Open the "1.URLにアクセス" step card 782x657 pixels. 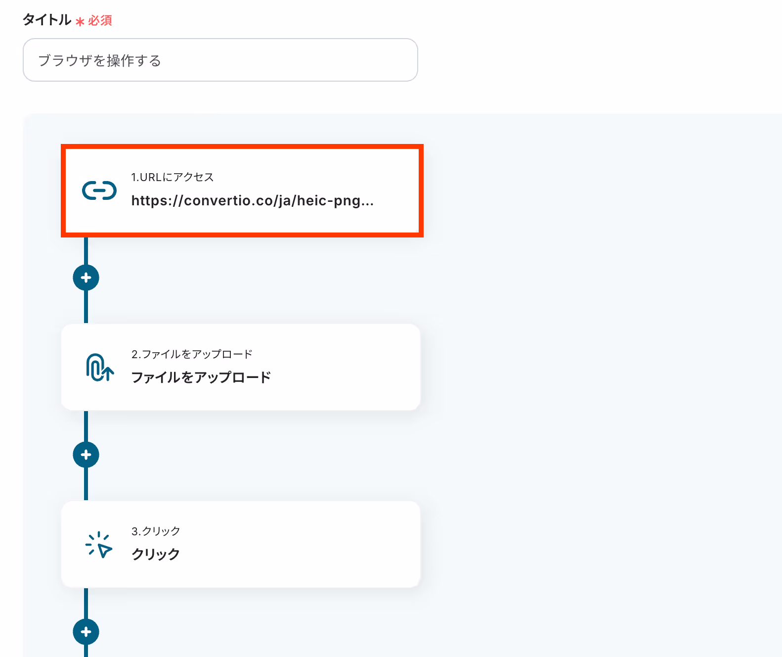tap(242, 190)
